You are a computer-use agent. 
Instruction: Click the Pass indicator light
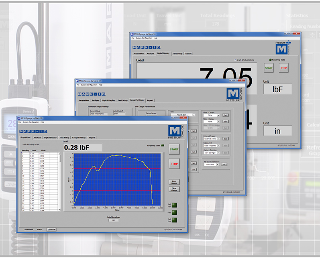click(x=175, y=213)
